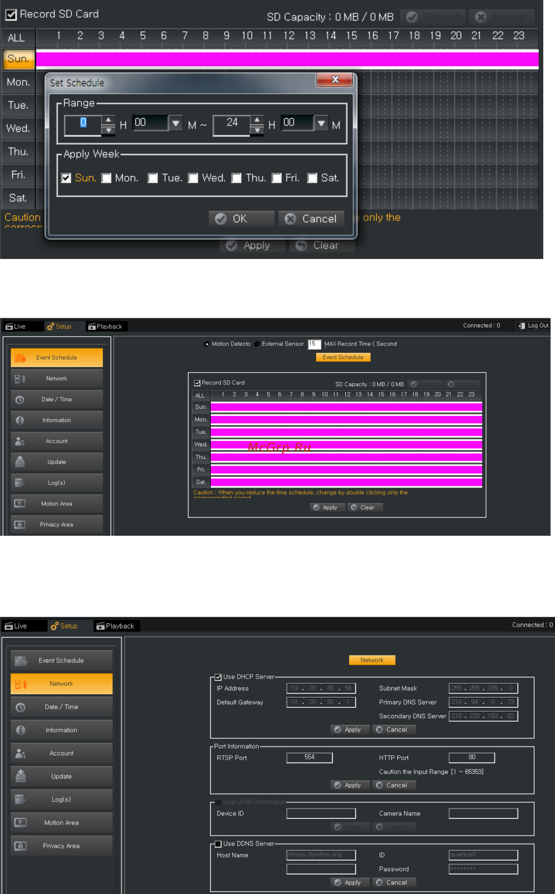Open the start minute dropdown in Range
The image size is (555, 894).
tap(176, 123)
